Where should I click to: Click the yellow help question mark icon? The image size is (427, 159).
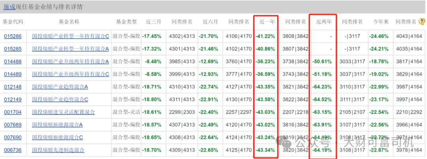coord(421,22)
